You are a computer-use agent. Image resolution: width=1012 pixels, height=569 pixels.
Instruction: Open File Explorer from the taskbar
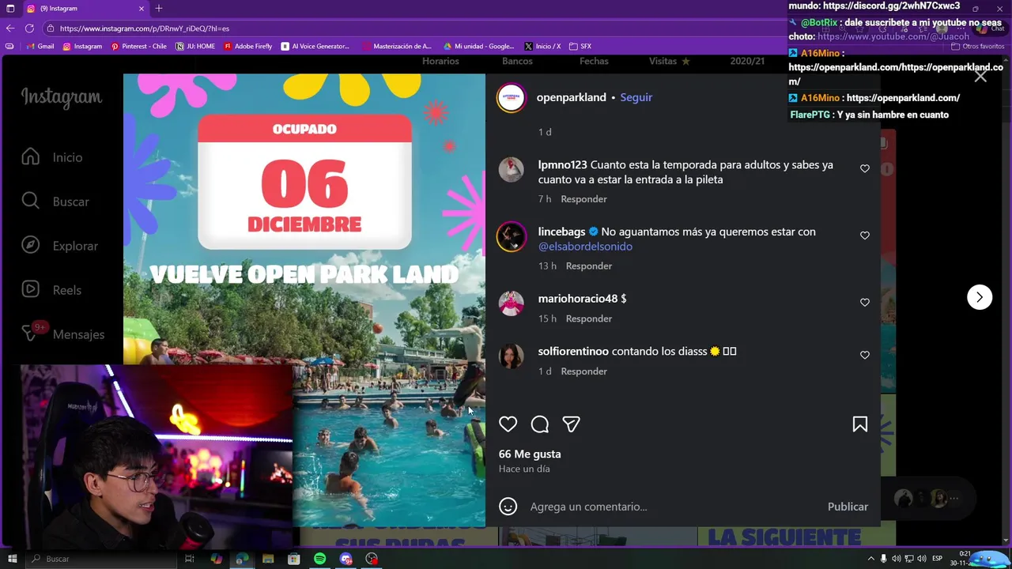(268, 559)
